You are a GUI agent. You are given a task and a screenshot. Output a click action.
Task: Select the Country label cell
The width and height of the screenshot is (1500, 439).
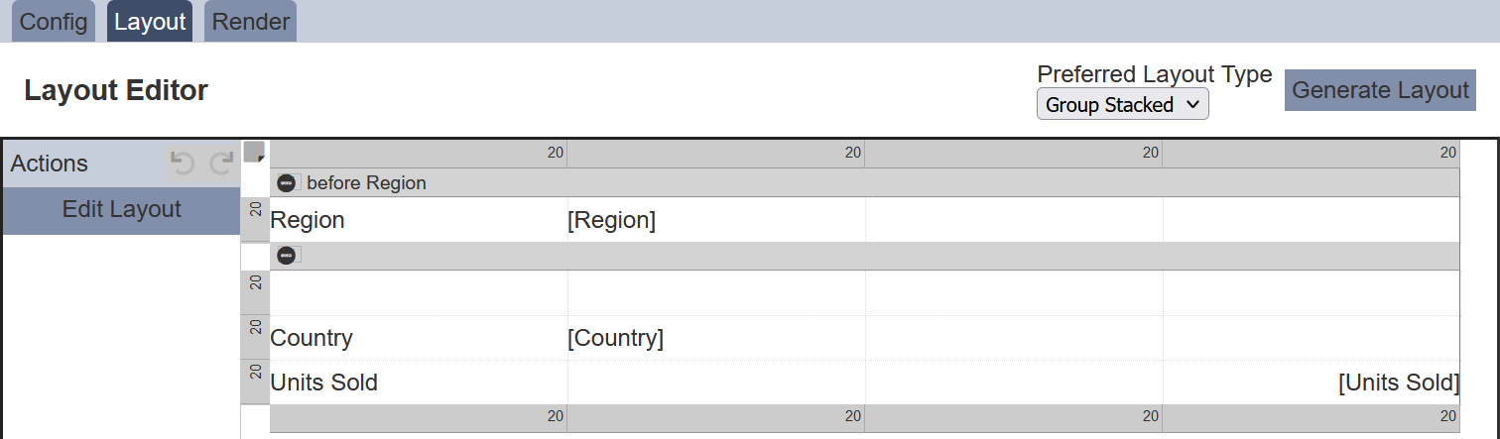point(418,338)
